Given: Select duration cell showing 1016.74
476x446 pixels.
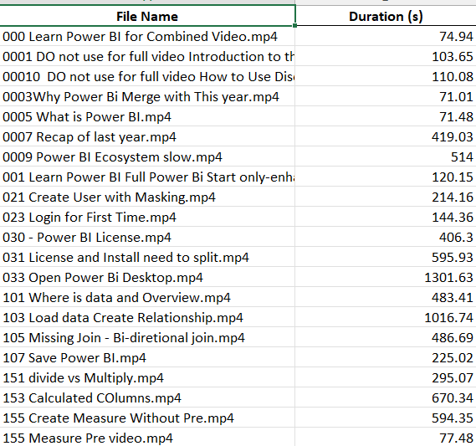Looking at the screenshot, I should pyautogui.click(x=386, y=317).
